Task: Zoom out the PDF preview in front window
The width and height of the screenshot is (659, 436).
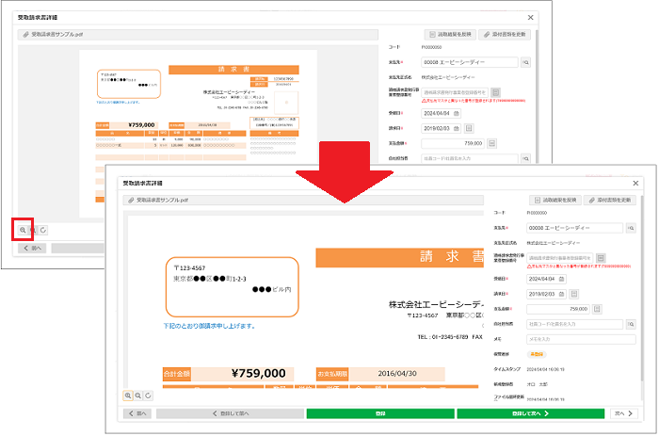Action: click(x=137, y=396)
